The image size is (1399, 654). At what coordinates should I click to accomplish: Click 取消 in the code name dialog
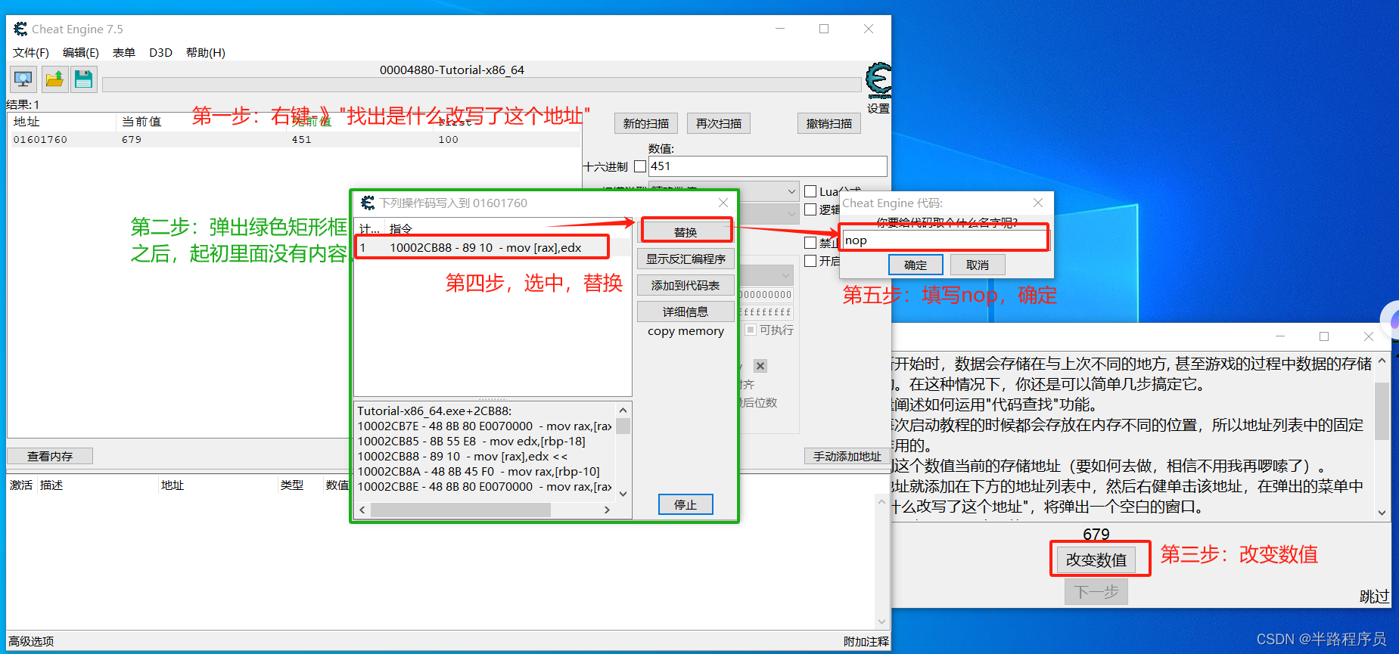click(x=978, y=265)
